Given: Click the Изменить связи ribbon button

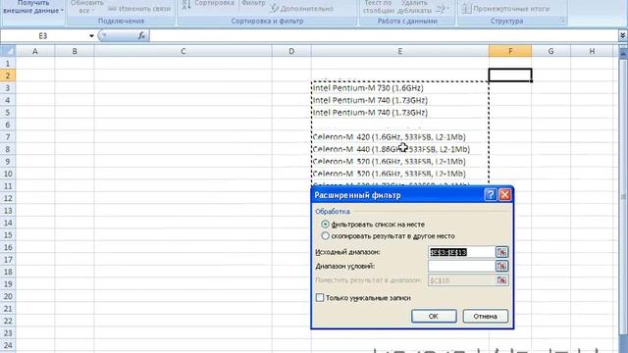Looking at the screenshot, I should click(139, 9).
